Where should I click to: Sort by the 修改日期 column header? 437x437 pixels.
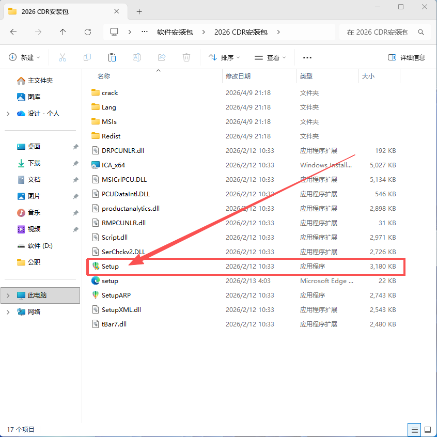pos(238,76)
